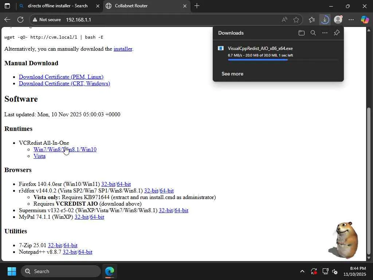
Task: Add this page to favorites star
Action: tap(296, 20)
